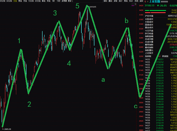Select the 周线 weekly chart period

(20, 1)
